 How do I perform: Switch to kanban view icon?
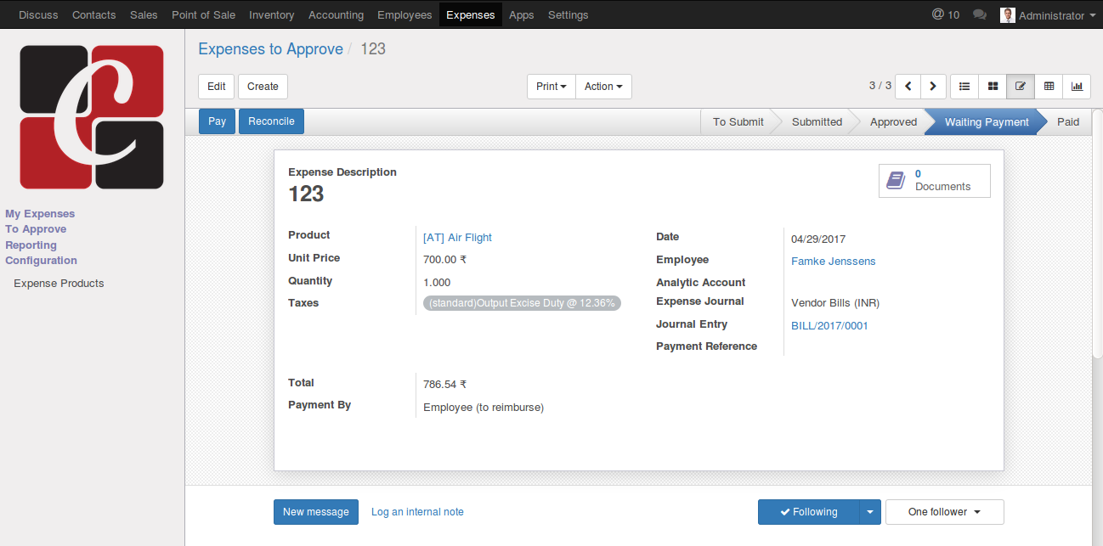(993, 87)
